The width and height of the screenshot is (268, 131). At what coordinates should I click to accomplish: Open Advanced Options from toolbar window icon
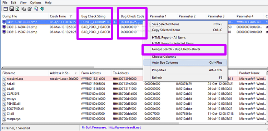(x=5, y=9)
